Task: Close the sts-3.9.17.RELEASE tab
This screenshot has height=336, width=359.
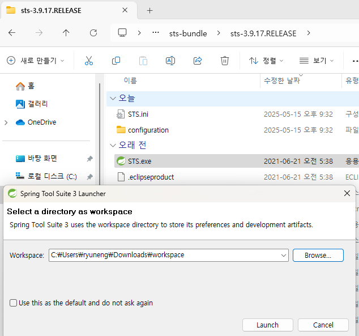Action: coord(125,10)
